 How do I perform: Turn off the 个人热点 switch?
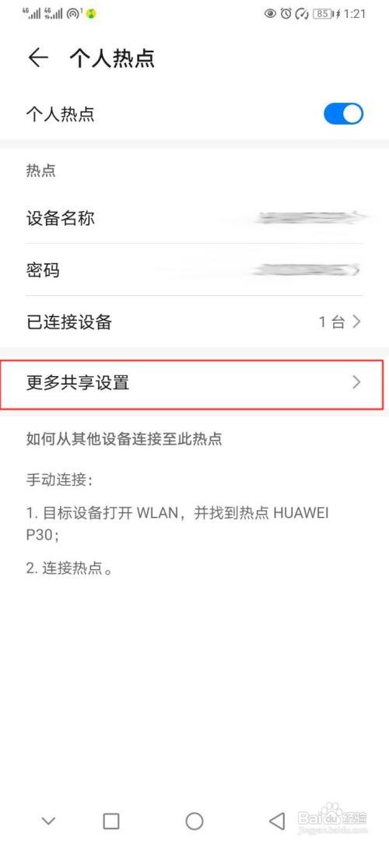click(343, 114)
